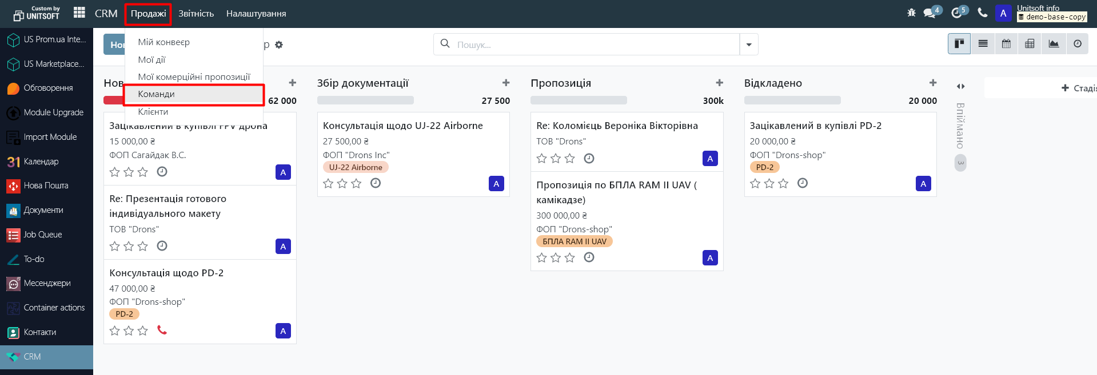Choose Команди in the Продажі menu
The image size is (1097, 375).
coord(194,94)
